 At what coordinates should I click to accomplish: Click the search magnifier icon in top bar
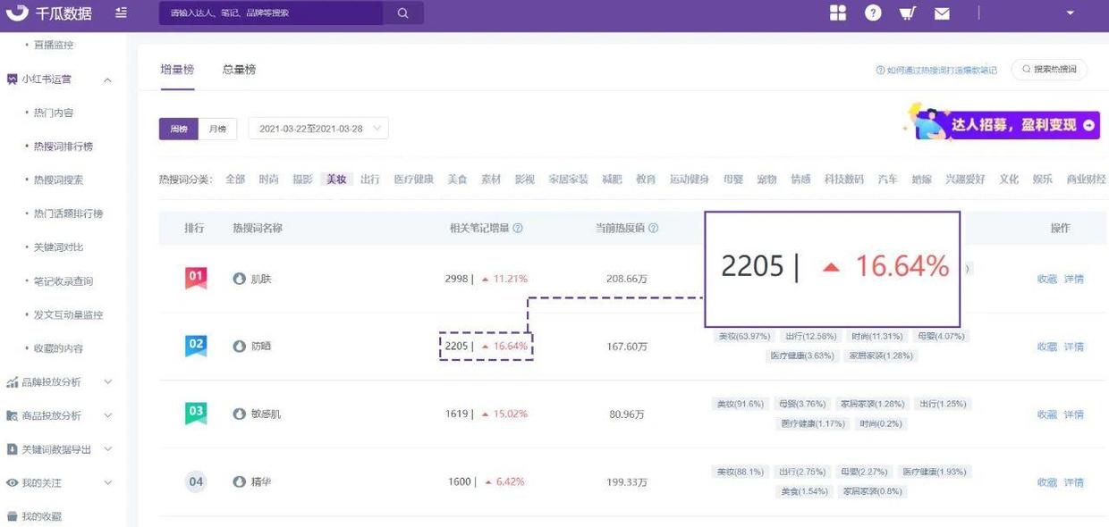(x=402, y=13)
